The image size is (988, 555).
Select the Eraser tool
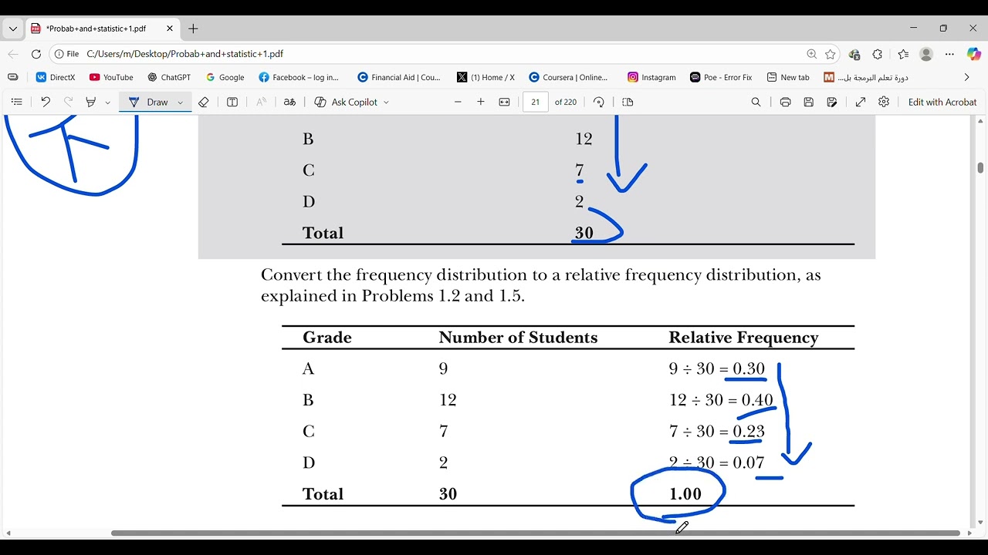[x=204, y=102]
